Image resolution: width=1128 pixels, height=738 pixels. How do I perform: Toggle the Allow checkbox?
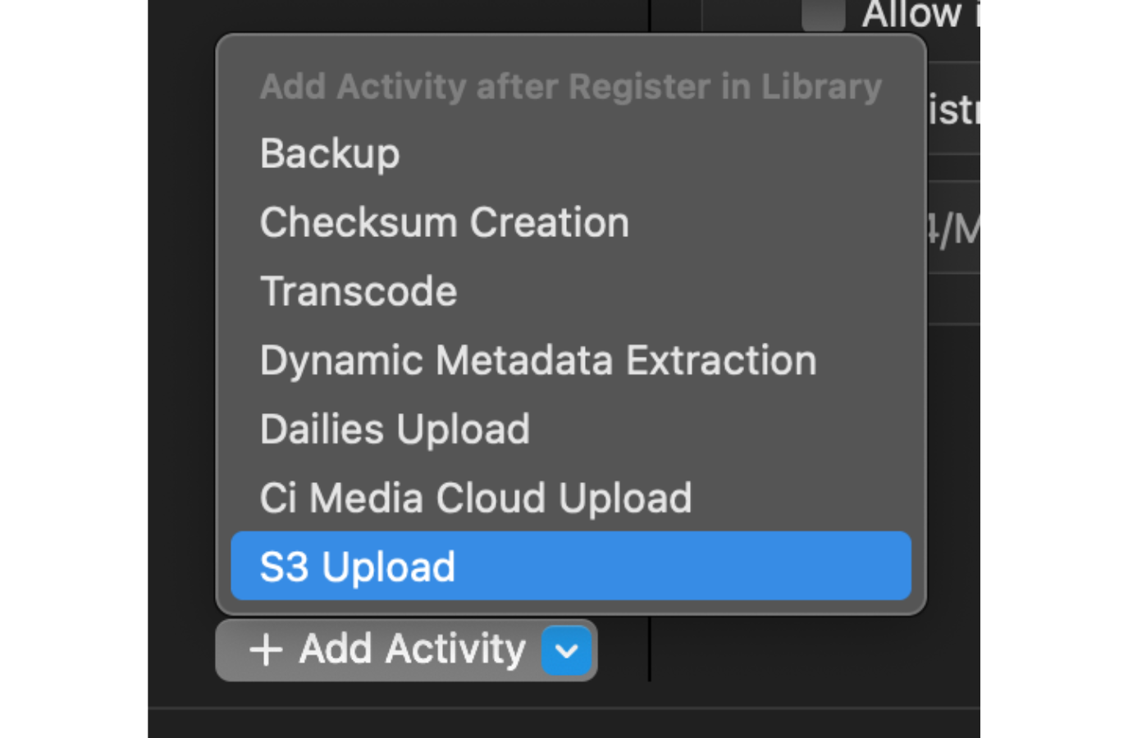point(823,15)
